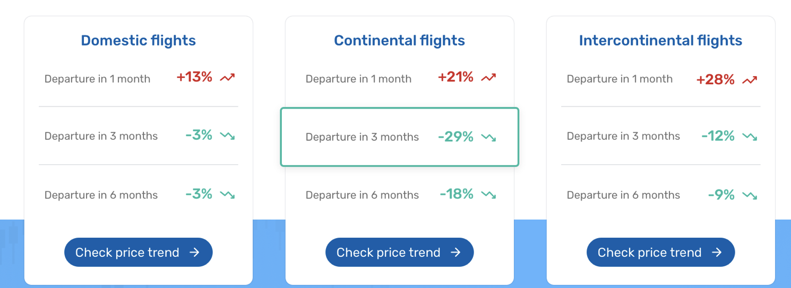Select the Intercontinental flights heading
Screen dimensions: 791x288
(x=660, y=41)
